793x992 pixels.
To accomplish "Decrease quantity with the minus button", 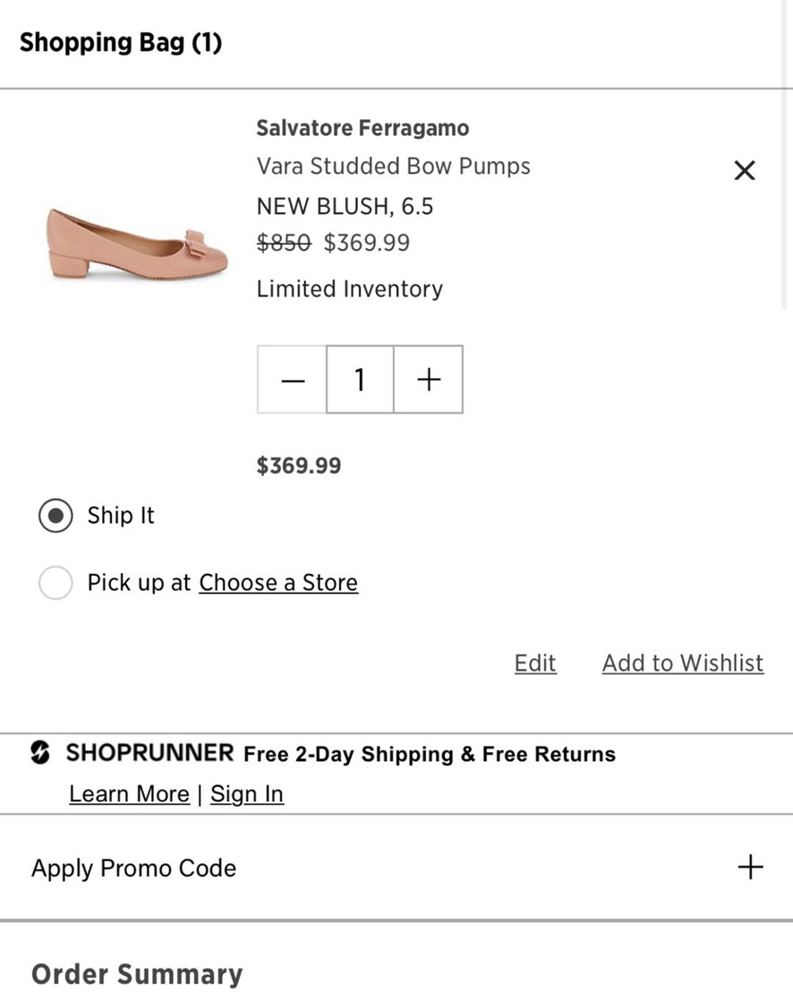I will (x=293, y=380).
